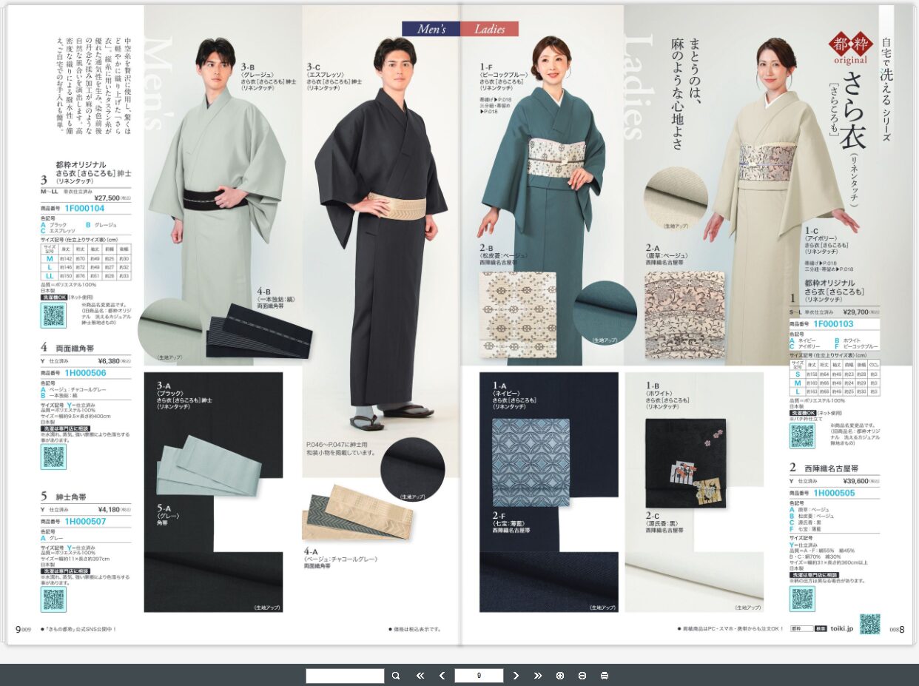This screenshot has width=919, height=686.
Task: Click the 3-B グレージュ caption
Action: 269,77
